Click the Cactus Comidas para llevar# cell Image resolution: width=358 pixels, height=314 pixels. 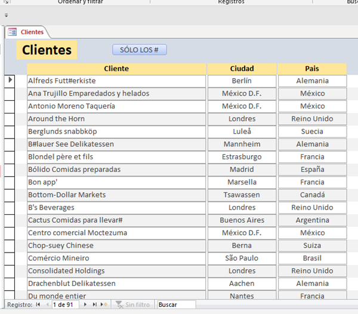click(x=116, y=220)
